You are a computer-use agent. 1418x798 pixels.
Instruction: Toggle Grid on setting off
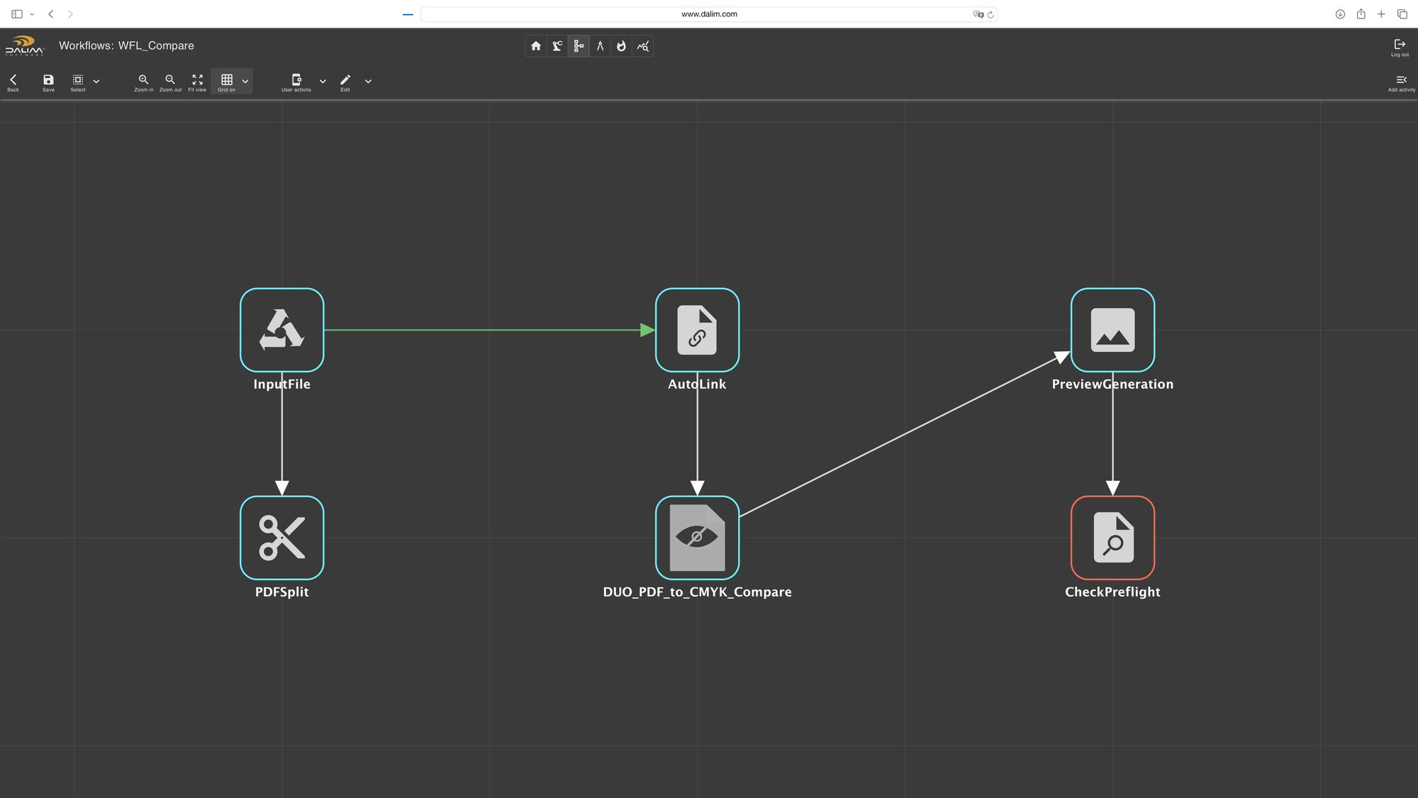[228, 80]
